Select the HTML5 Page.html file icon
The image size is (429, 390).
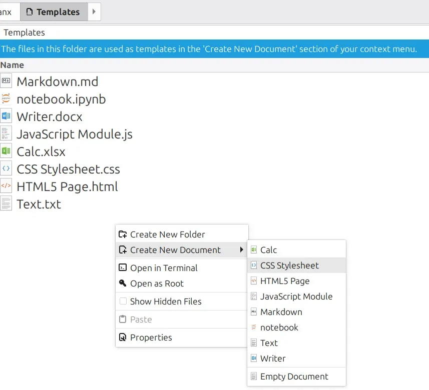click(6, 186)
